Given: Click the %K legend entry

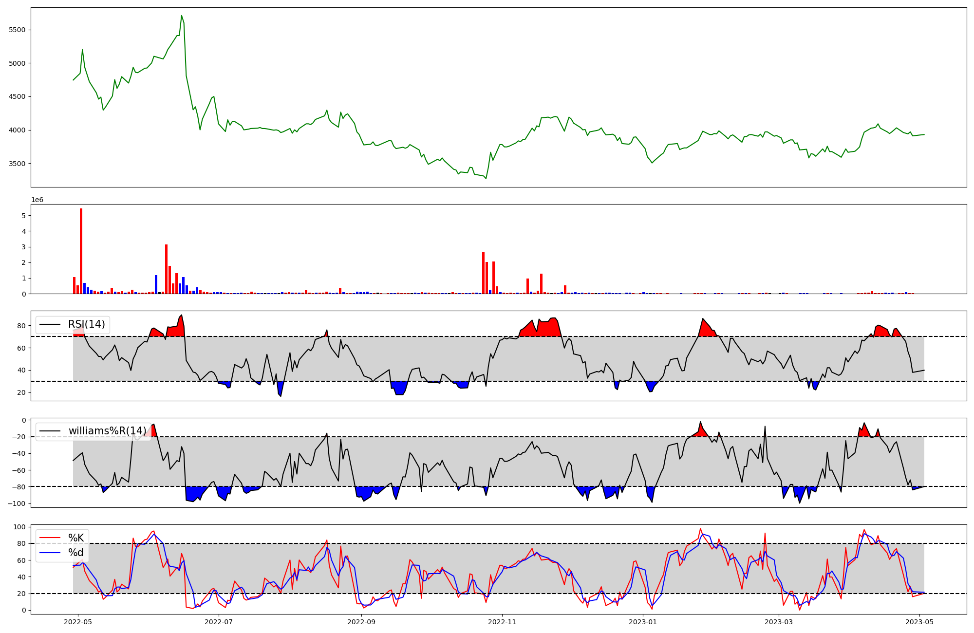Looking at the screenshot, I should (x=76, y=538).
